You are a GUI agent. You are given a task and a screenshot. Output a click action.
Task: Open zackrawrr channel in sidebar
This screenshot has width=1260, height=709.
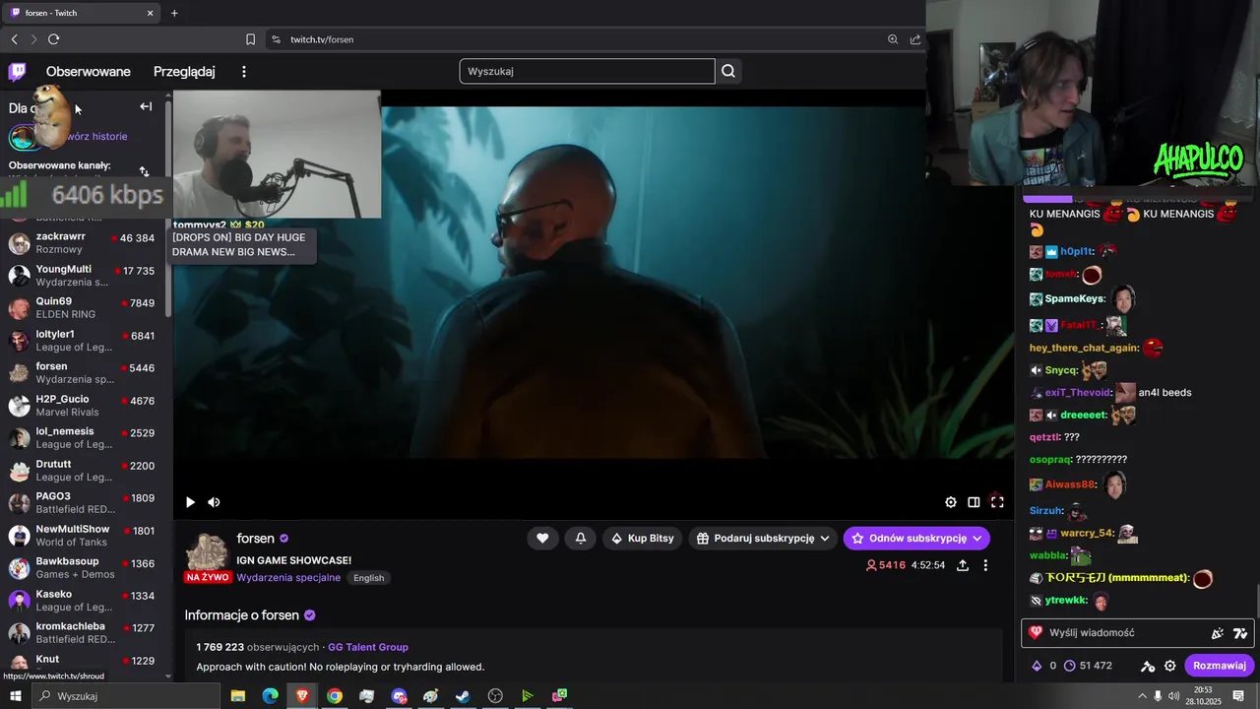[x=82, y=243]
